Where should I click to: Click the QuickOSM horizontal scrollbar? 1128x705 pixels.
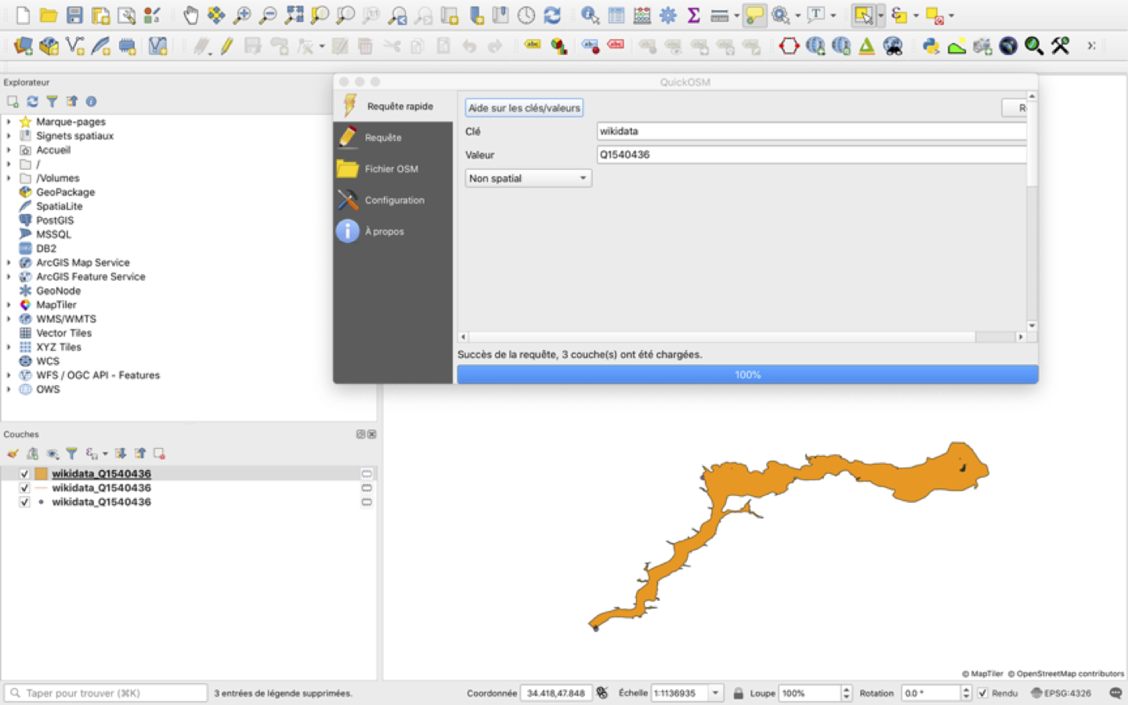(722, 337)
